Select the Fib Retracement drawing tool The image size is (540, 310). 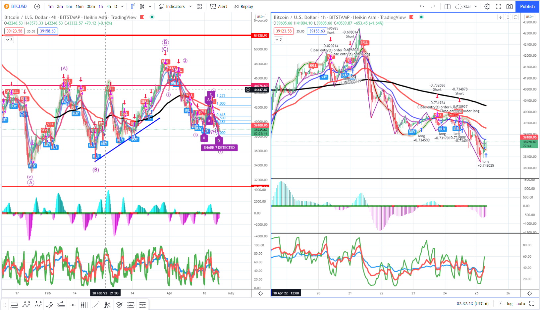tap(14, 305)
